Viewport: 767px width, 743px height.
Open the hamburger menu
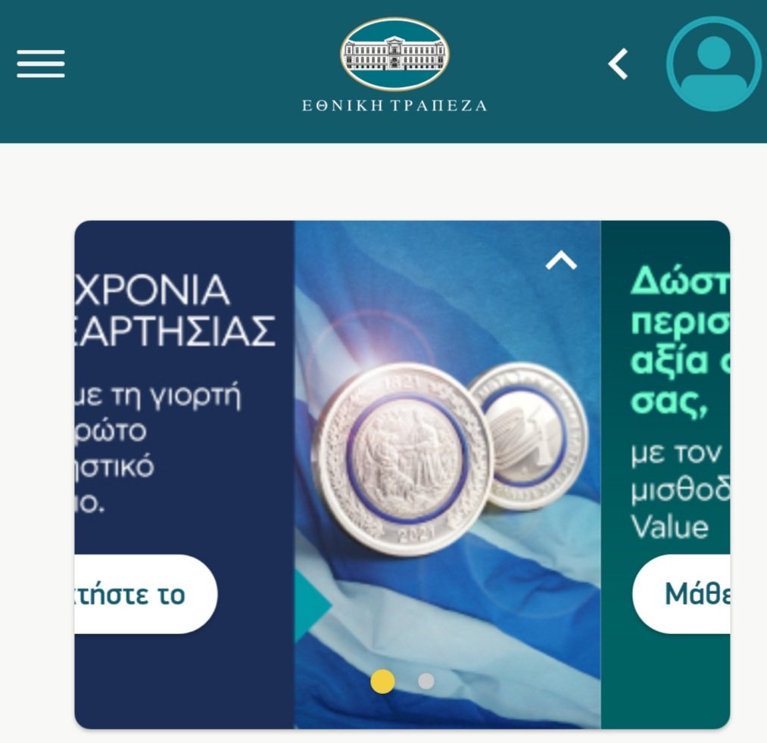point(41,64)
